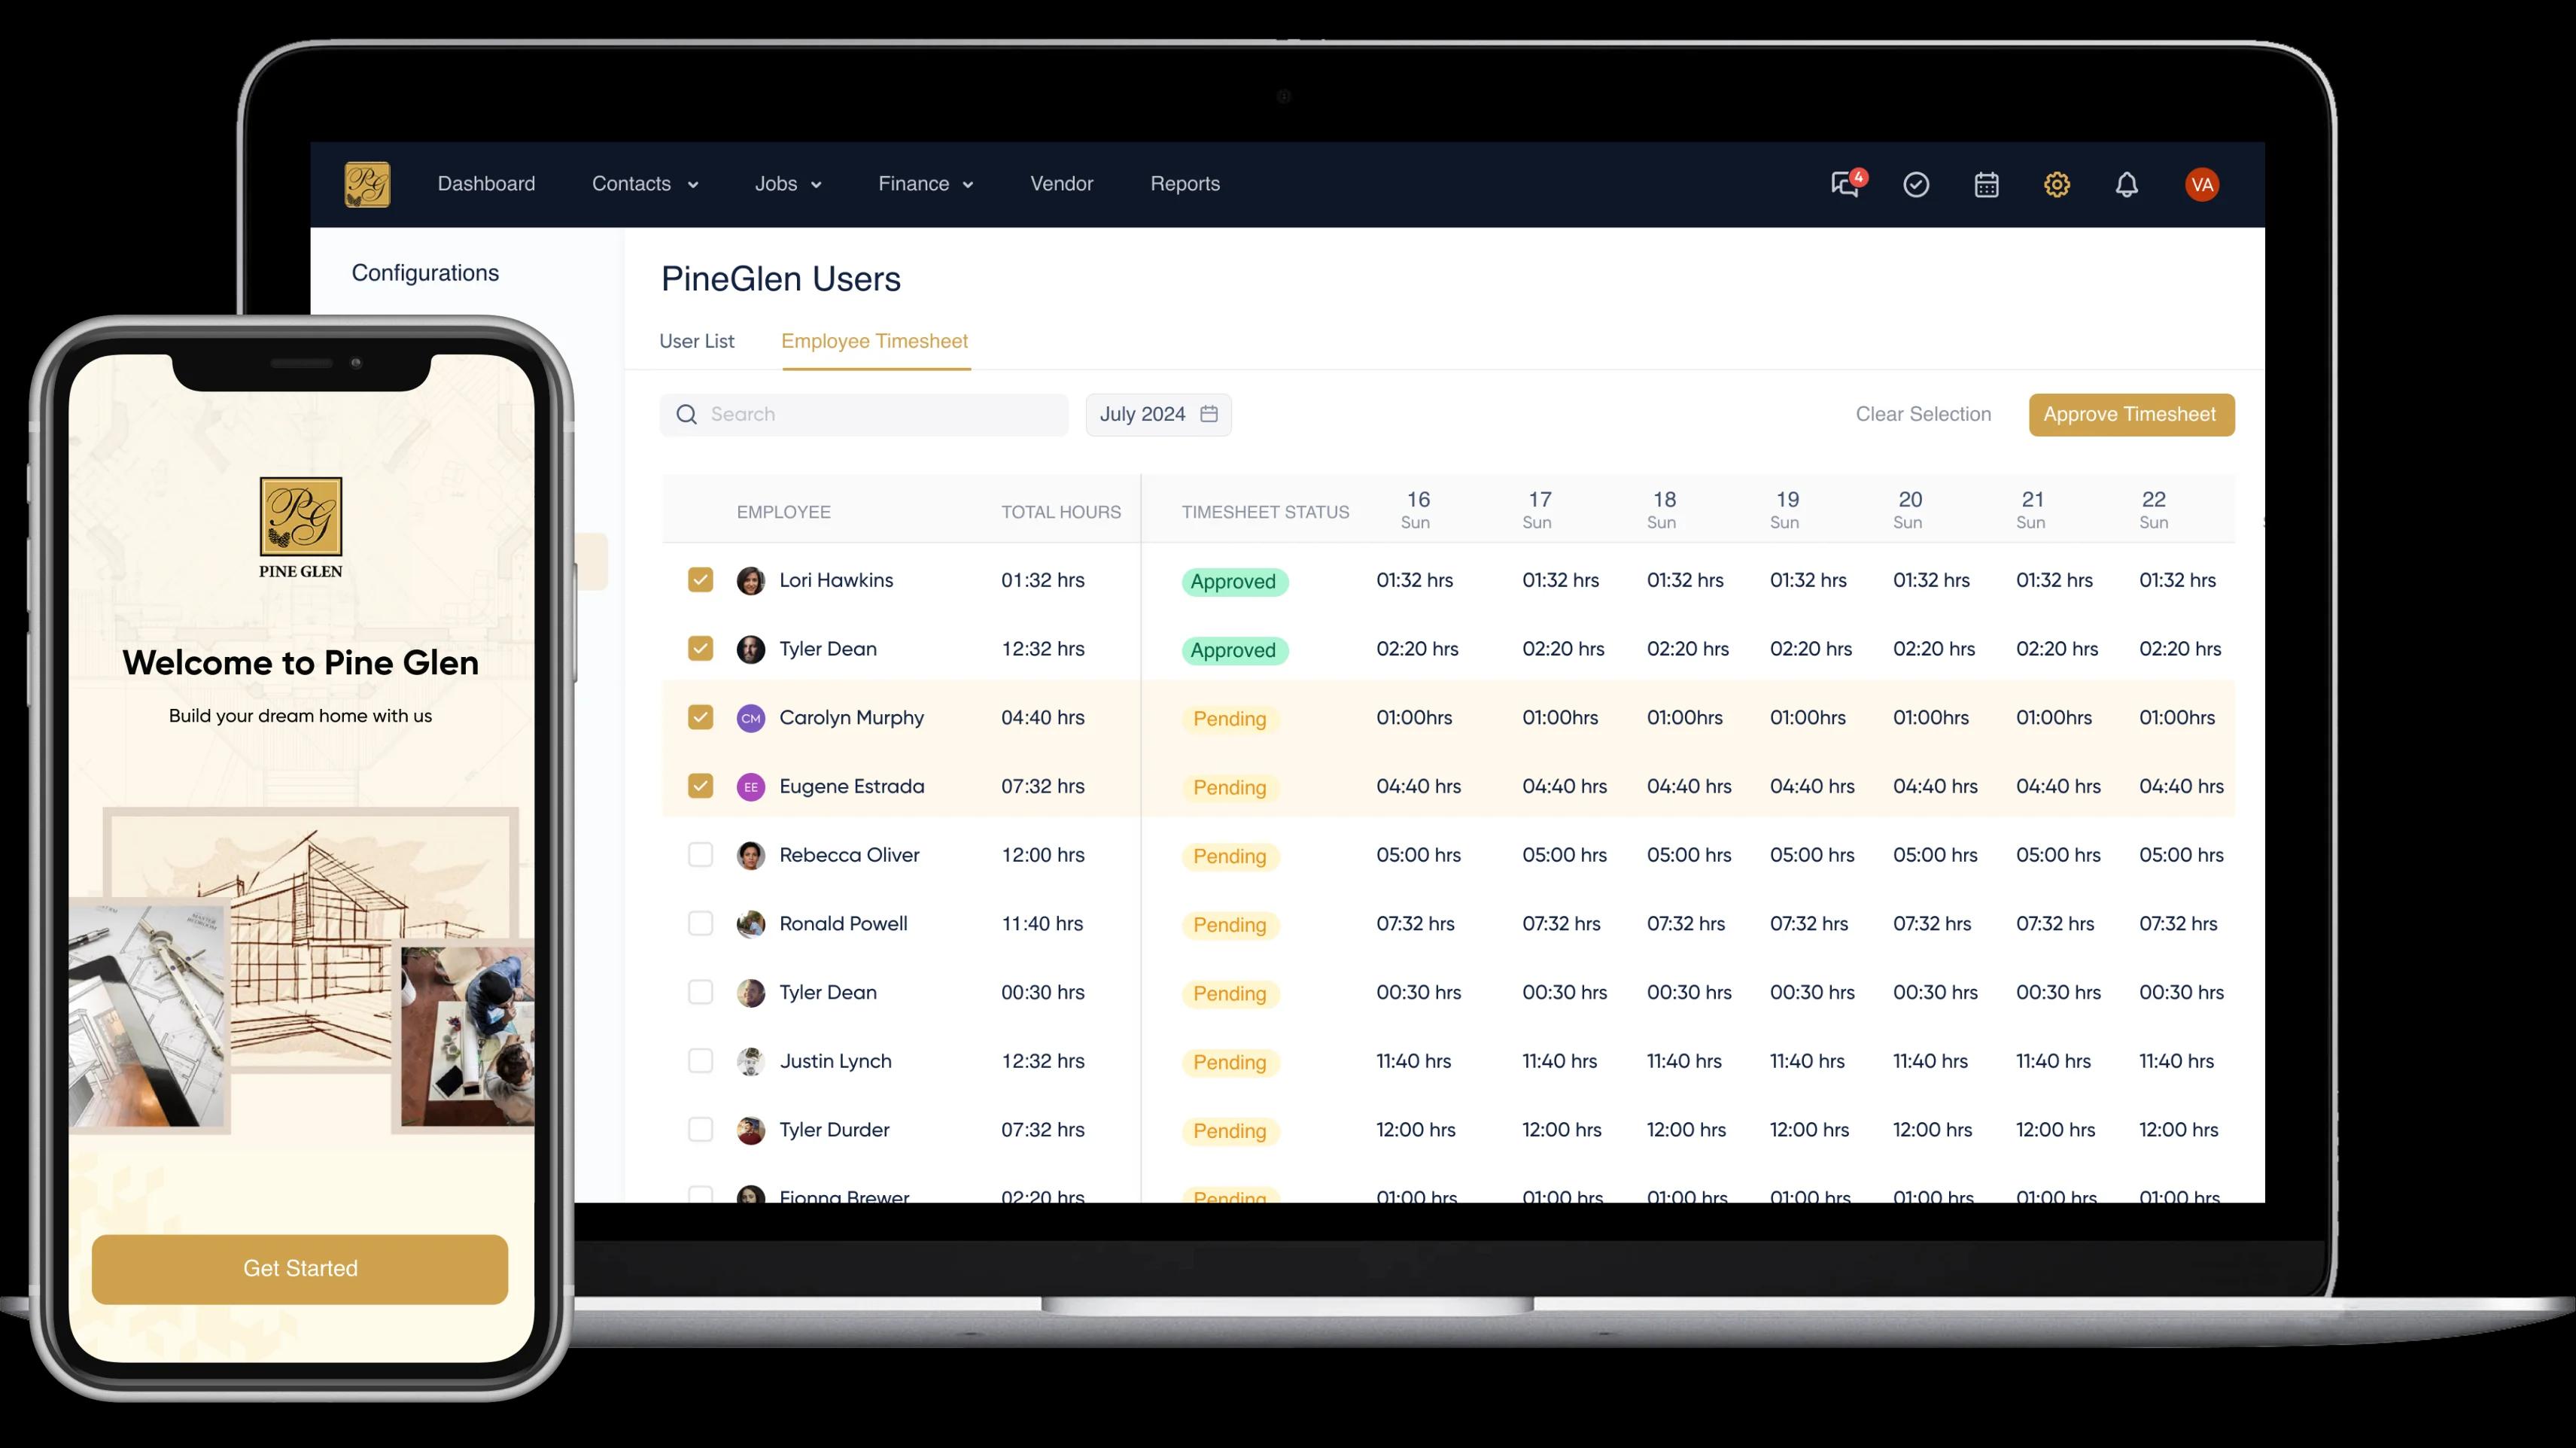Click the flag/alert icon with badge
The width and height of the screenshot is (2576, 1448).
point(1847,182)
